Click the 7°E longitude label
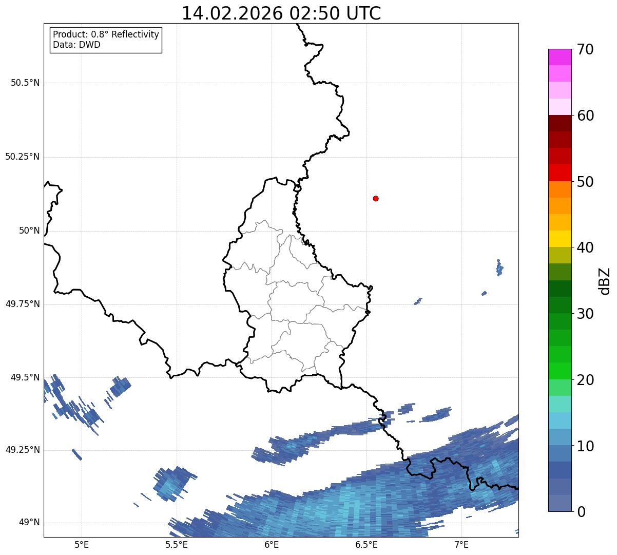The height and width of the screenshot is (555, 617). coord(461,544)
